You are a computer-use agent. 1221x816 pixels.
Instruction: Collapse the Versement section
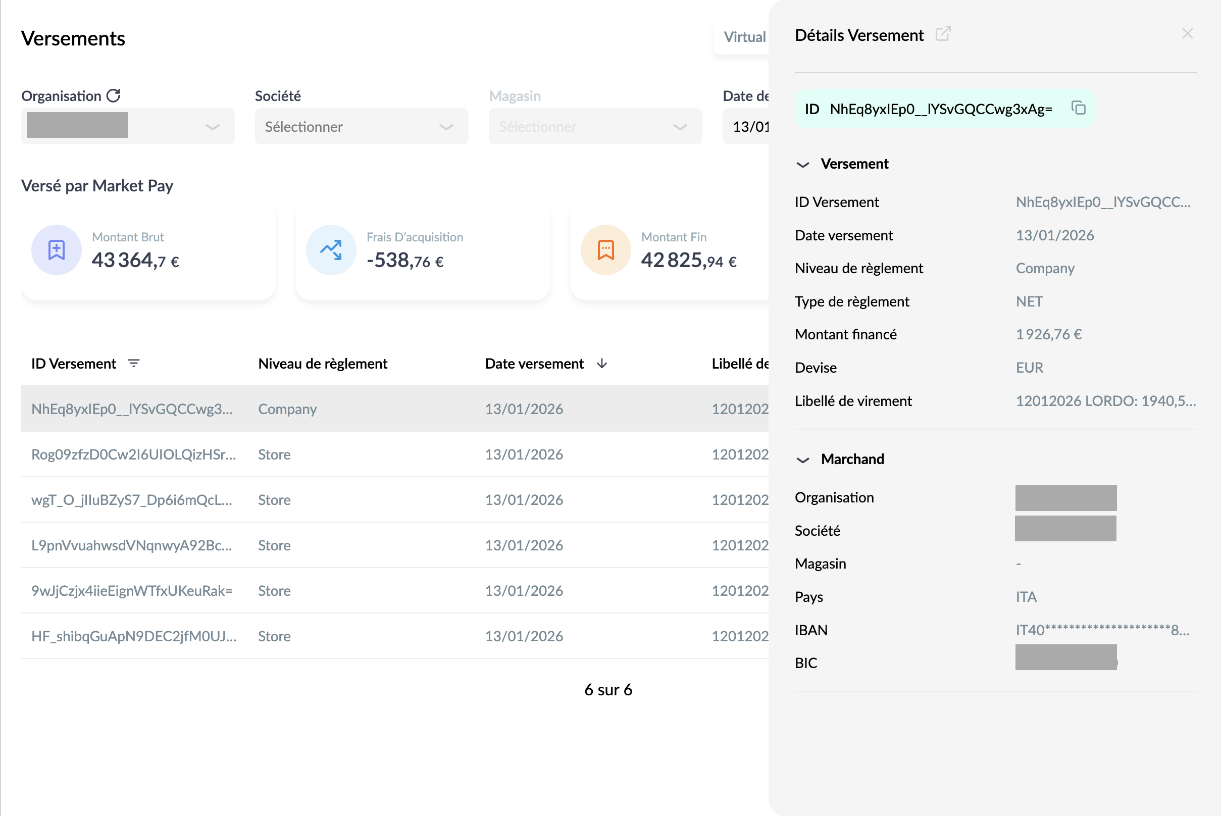click(802, 165)
